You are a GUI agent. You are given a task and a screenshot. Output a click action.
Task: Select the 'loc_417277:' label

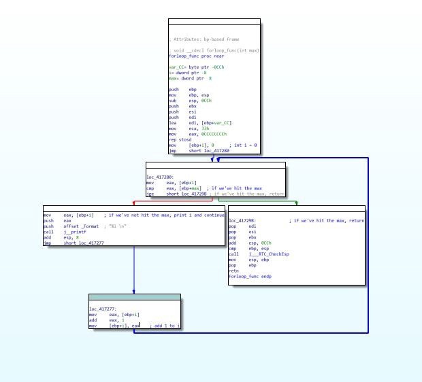click(103, 309)
